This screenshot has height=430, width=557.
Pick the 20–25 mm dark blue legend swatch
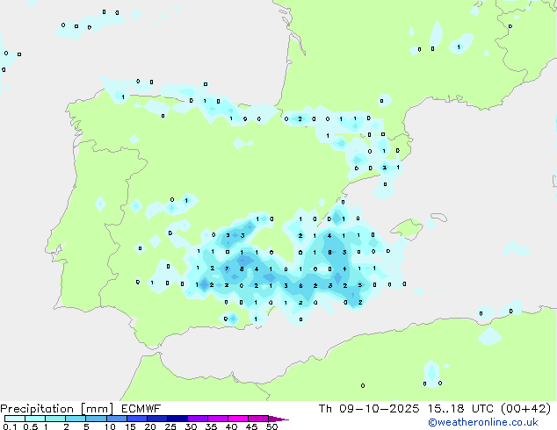point(157,419)
